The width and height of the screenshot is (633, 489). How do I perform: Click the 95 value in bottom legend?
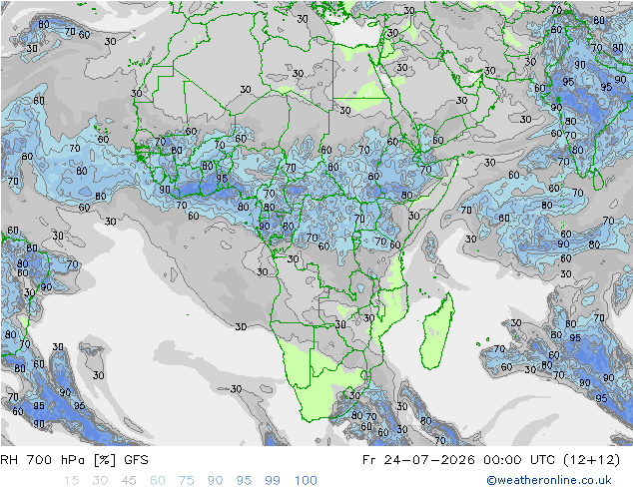pos(244,480)
